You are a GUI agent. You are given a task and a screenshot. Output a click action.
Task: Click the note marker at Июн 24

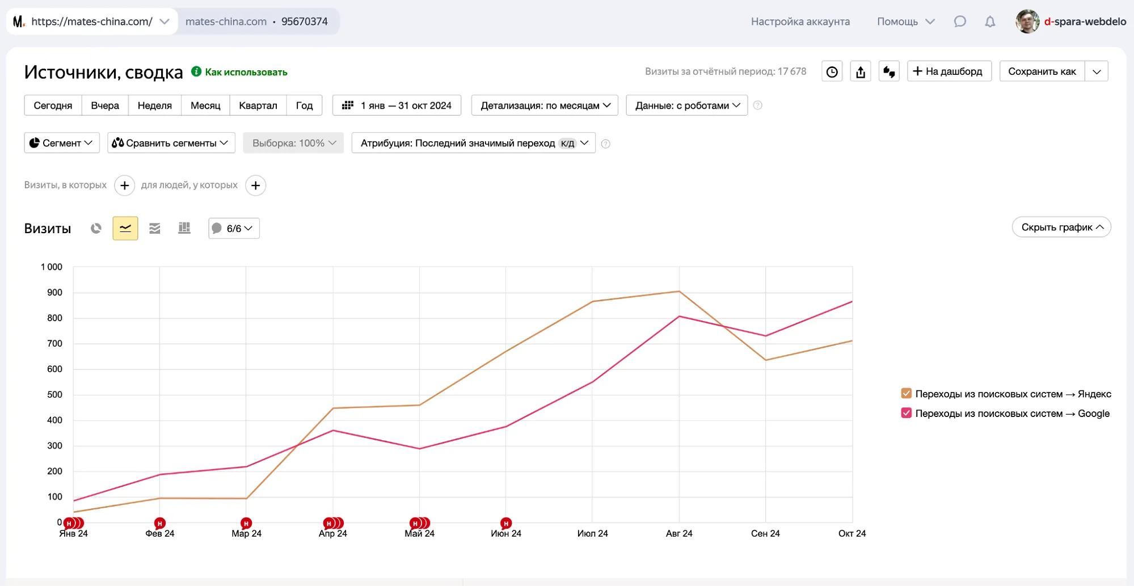(506, 523)
